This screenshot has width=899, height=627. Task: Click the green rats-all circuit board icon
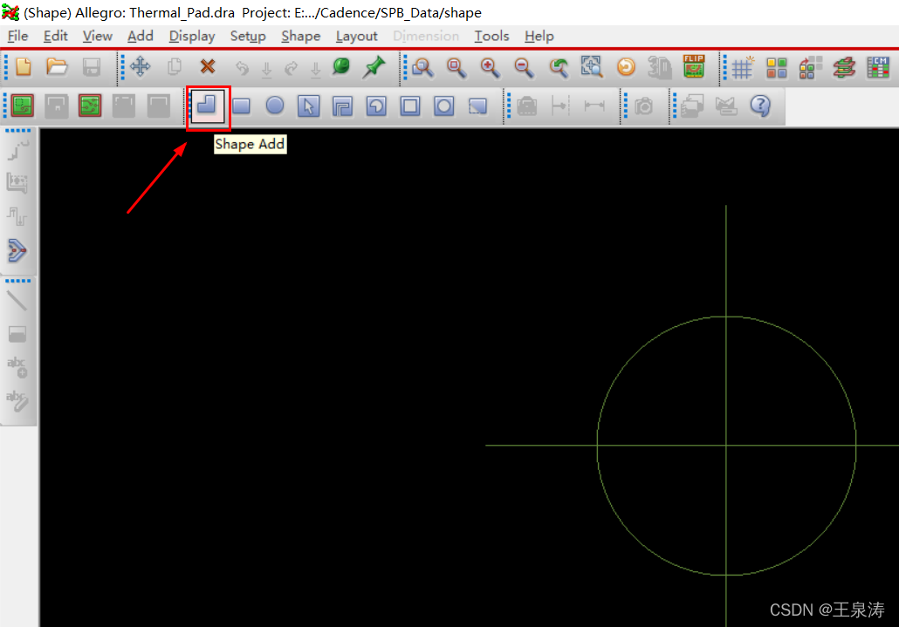(x=90, y=106)
